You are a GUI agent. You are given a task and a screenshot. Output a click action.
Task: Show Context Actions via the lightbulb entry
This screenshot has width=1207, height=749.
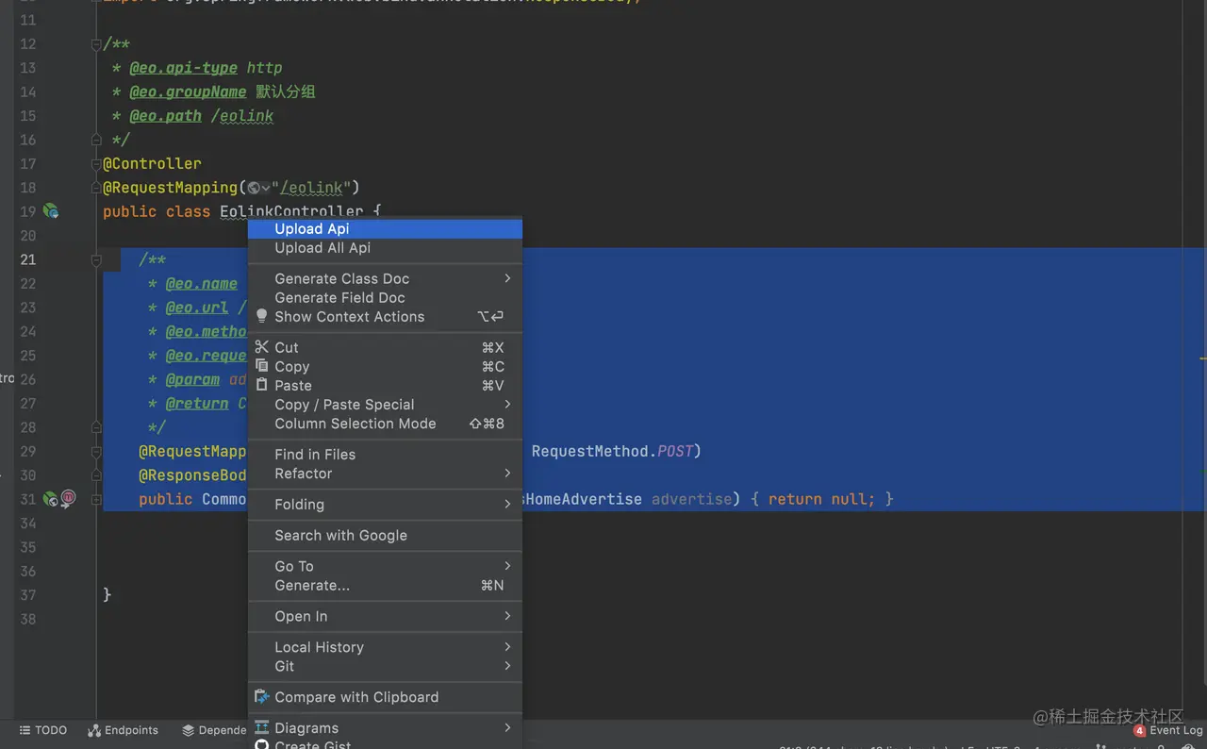pyautogui.click(x=385, y=316)
